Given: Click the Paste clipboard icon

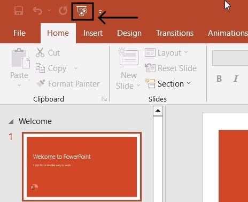Looking at the screenshot, I should pyautogui.click(x=21, y=58).
